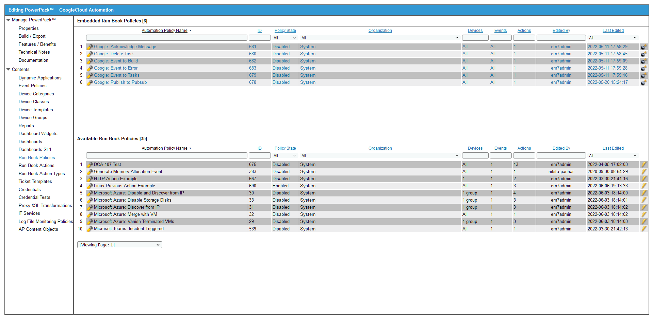Click Embedded Automation Policy Name filter field
The width and height of the screenshot is (653, 319).
click(167, 38)
